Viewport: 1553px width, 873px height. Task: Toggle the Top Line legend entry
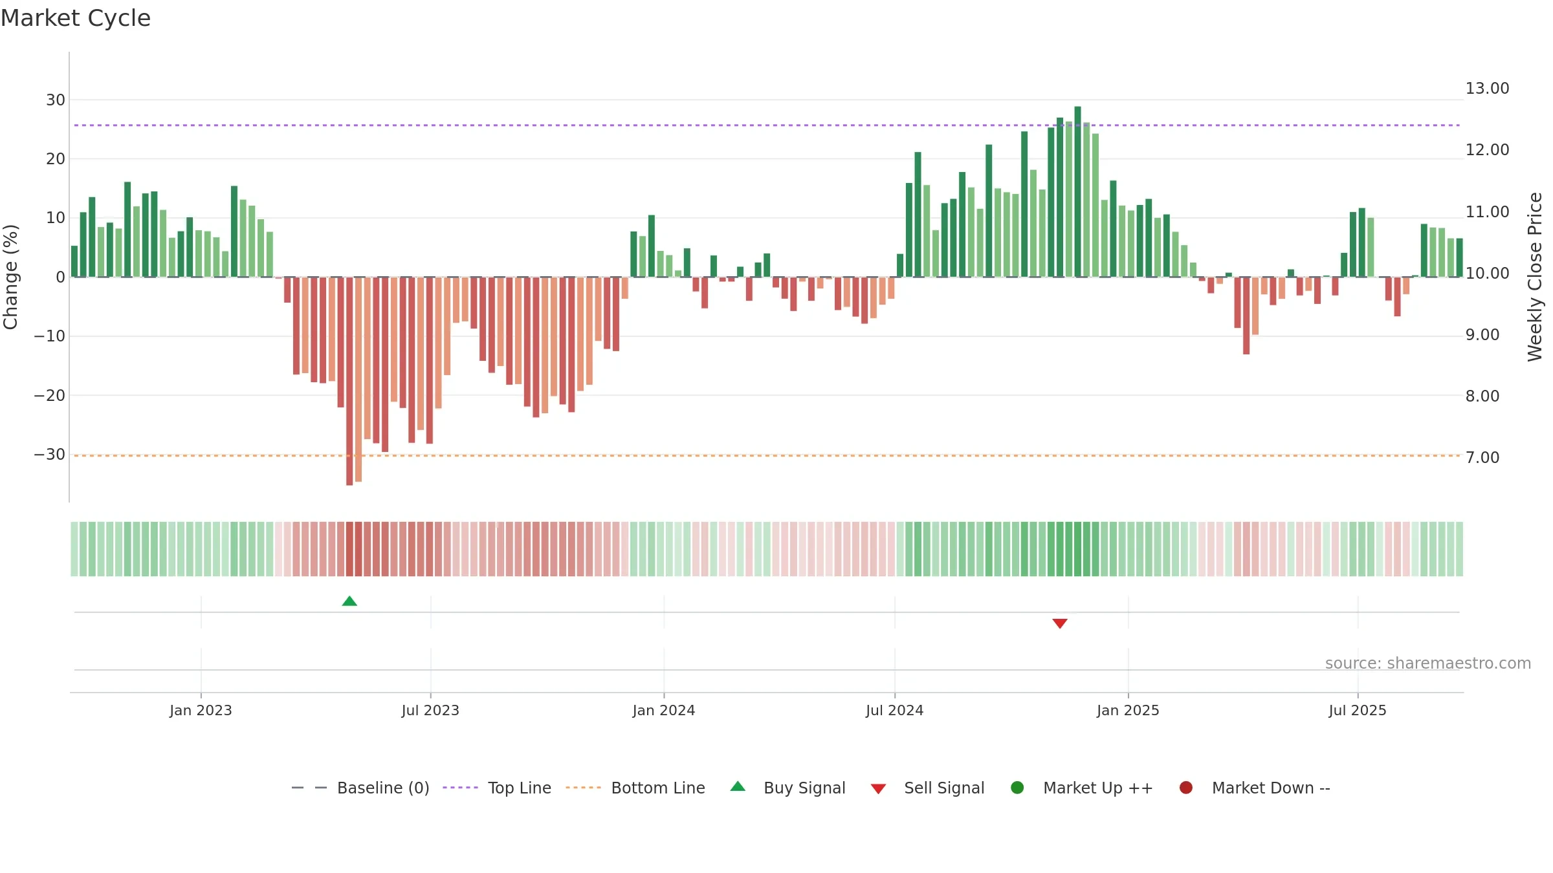click(x=497, y=788)
